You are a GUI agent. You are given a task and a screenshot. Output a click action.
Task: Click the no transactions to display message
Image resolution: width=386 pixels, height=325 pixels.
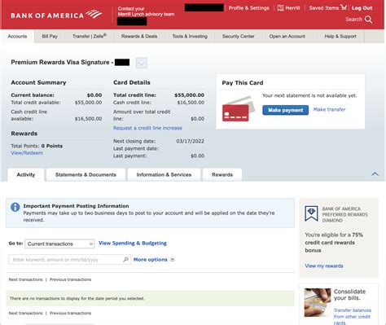pyautogui.click(x=77, y=298)
